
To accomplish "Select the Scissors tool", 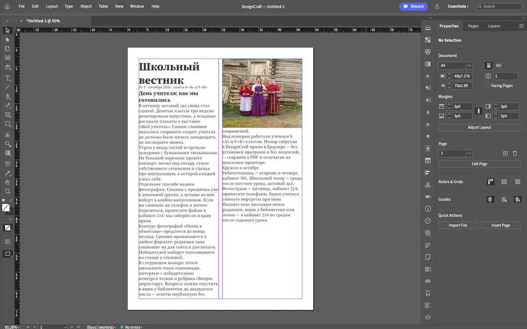I will 7,134.
